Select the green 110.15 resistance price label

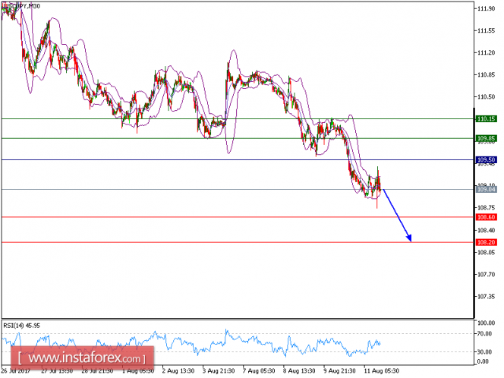coord(486,119)
